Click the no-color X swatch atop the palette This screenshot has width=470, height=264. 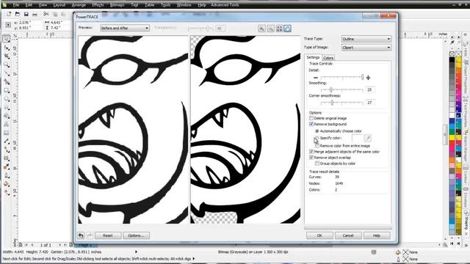(452, 54)
